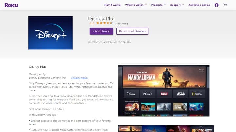Click the Add channel button
This screenshot has height=132, width=236.
click(101, 31)
